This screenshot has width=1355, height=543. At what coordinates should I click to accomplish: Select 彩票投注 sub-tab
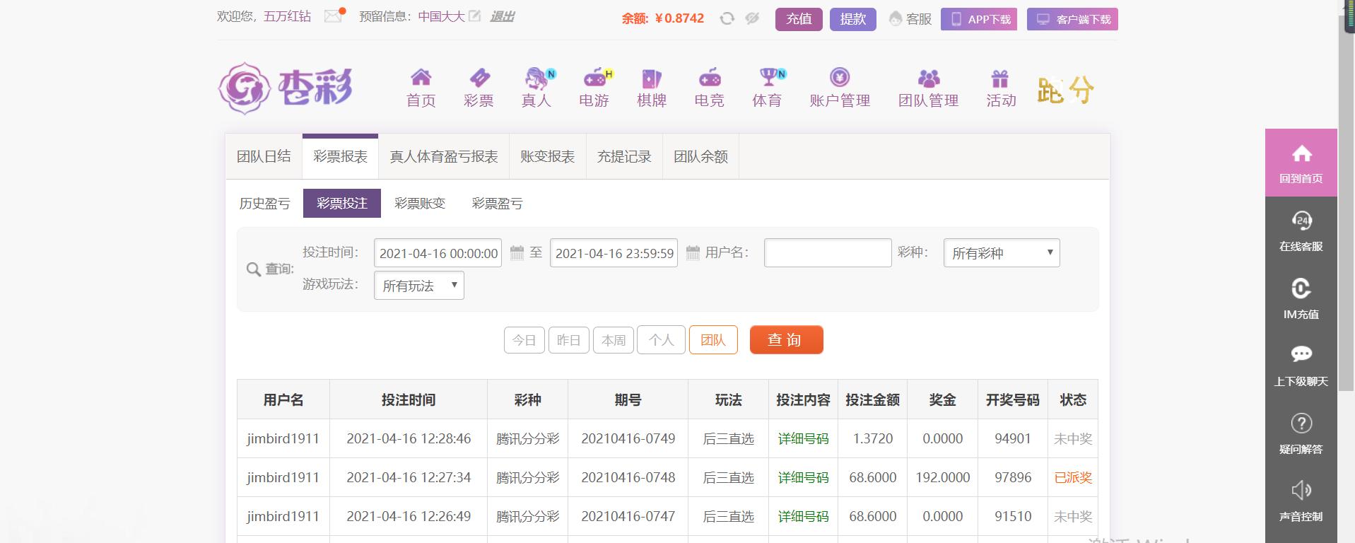coord(342,204)
